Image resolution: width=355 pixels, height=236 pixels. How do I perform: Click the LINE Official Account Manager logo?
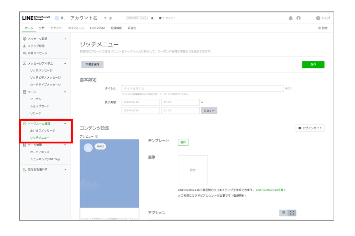pos(36,18)
